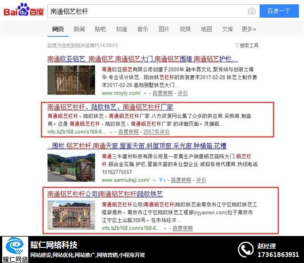Click 评价 for sanniukeji.com result

click(201, 180)
